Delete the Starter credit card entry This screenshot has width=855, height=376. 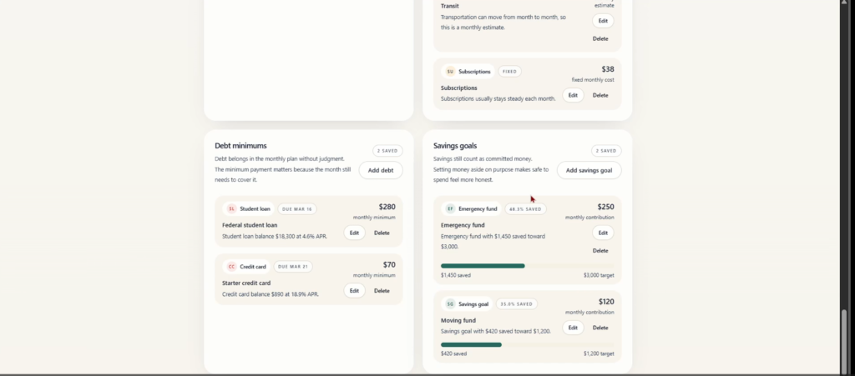click(382, 291)
